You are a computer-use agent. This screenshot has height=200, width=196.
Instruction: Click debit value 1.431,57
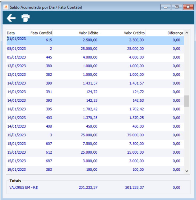(90, 83)
